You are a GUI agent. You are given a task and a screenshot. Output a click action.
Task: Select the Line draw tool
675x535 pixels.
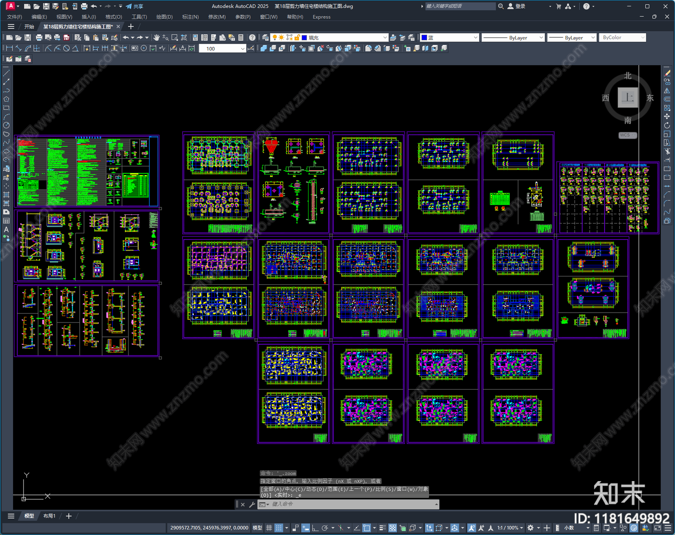[x=6, y=73]
